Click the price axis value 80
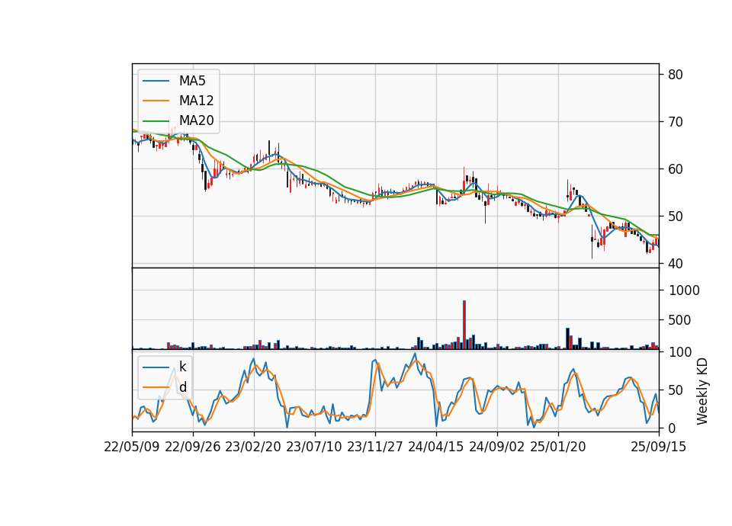The image size is (732, 526). point(676,75)
